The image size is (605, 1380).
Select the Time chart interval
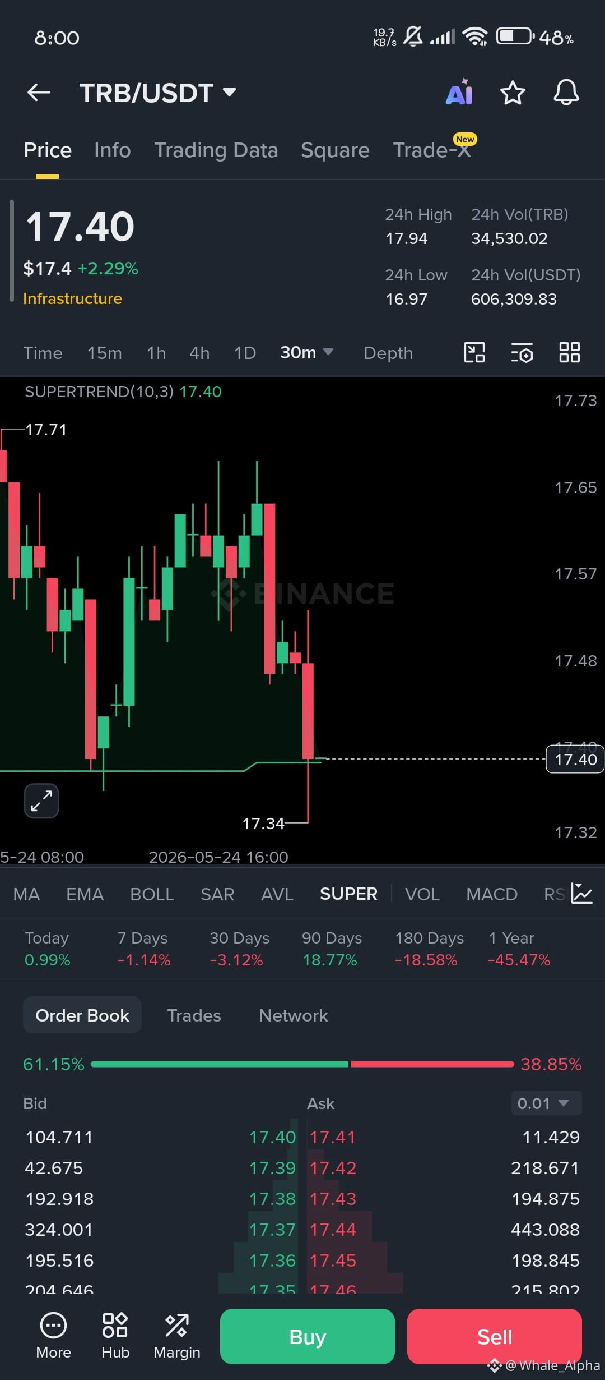tap(43, 353)
